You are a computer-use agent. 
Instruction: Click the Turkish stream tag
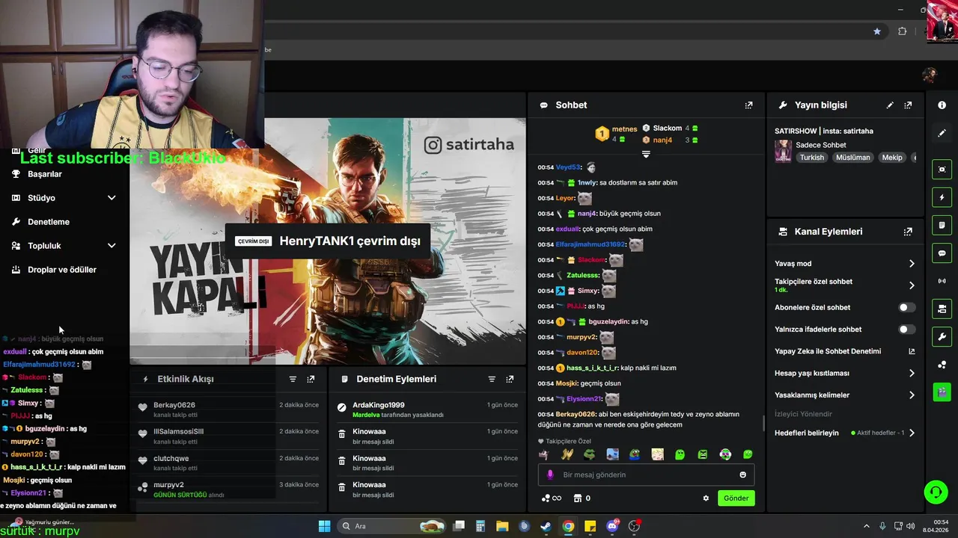811,158
